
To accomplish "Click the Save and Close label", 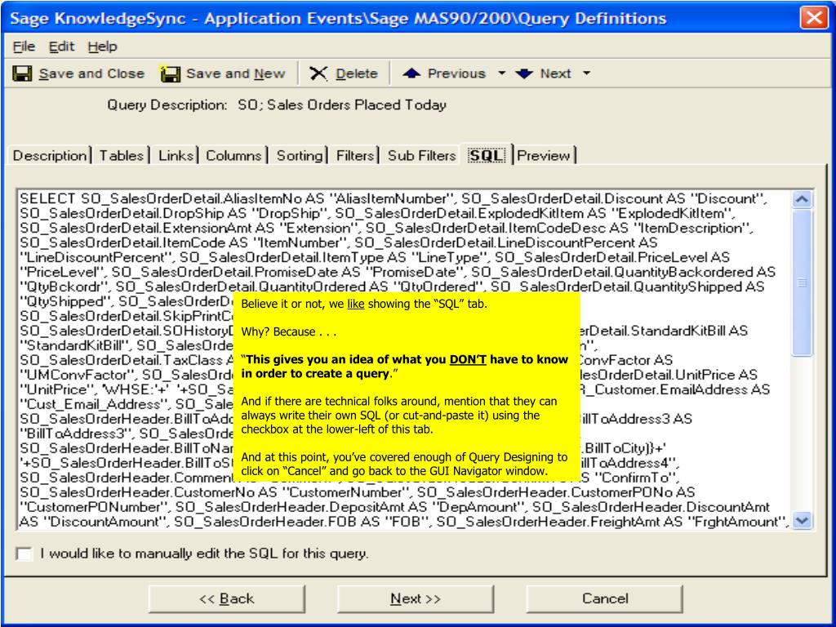I will point(91,73).
